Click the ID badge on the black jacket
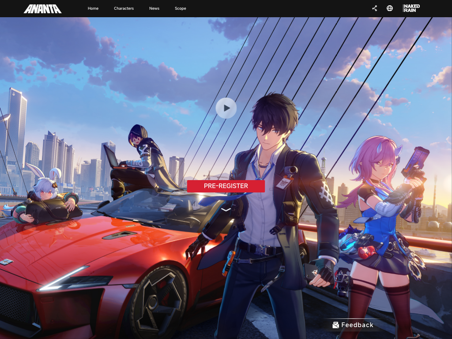 (x=285, y=182)
